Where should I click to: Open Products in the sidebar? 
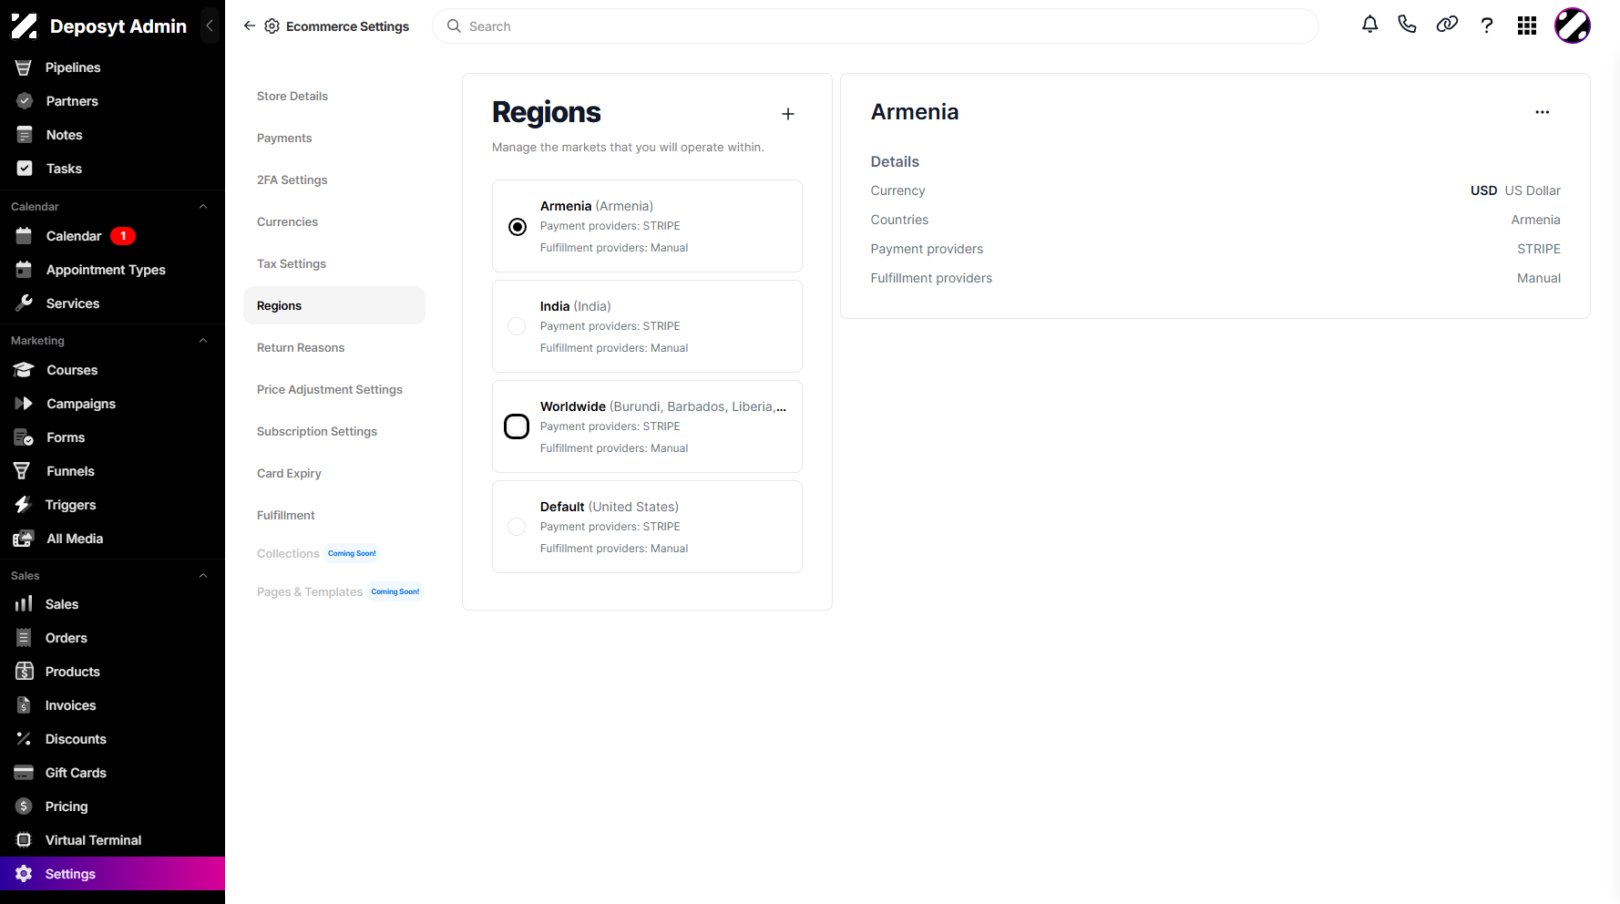(112, 672)
